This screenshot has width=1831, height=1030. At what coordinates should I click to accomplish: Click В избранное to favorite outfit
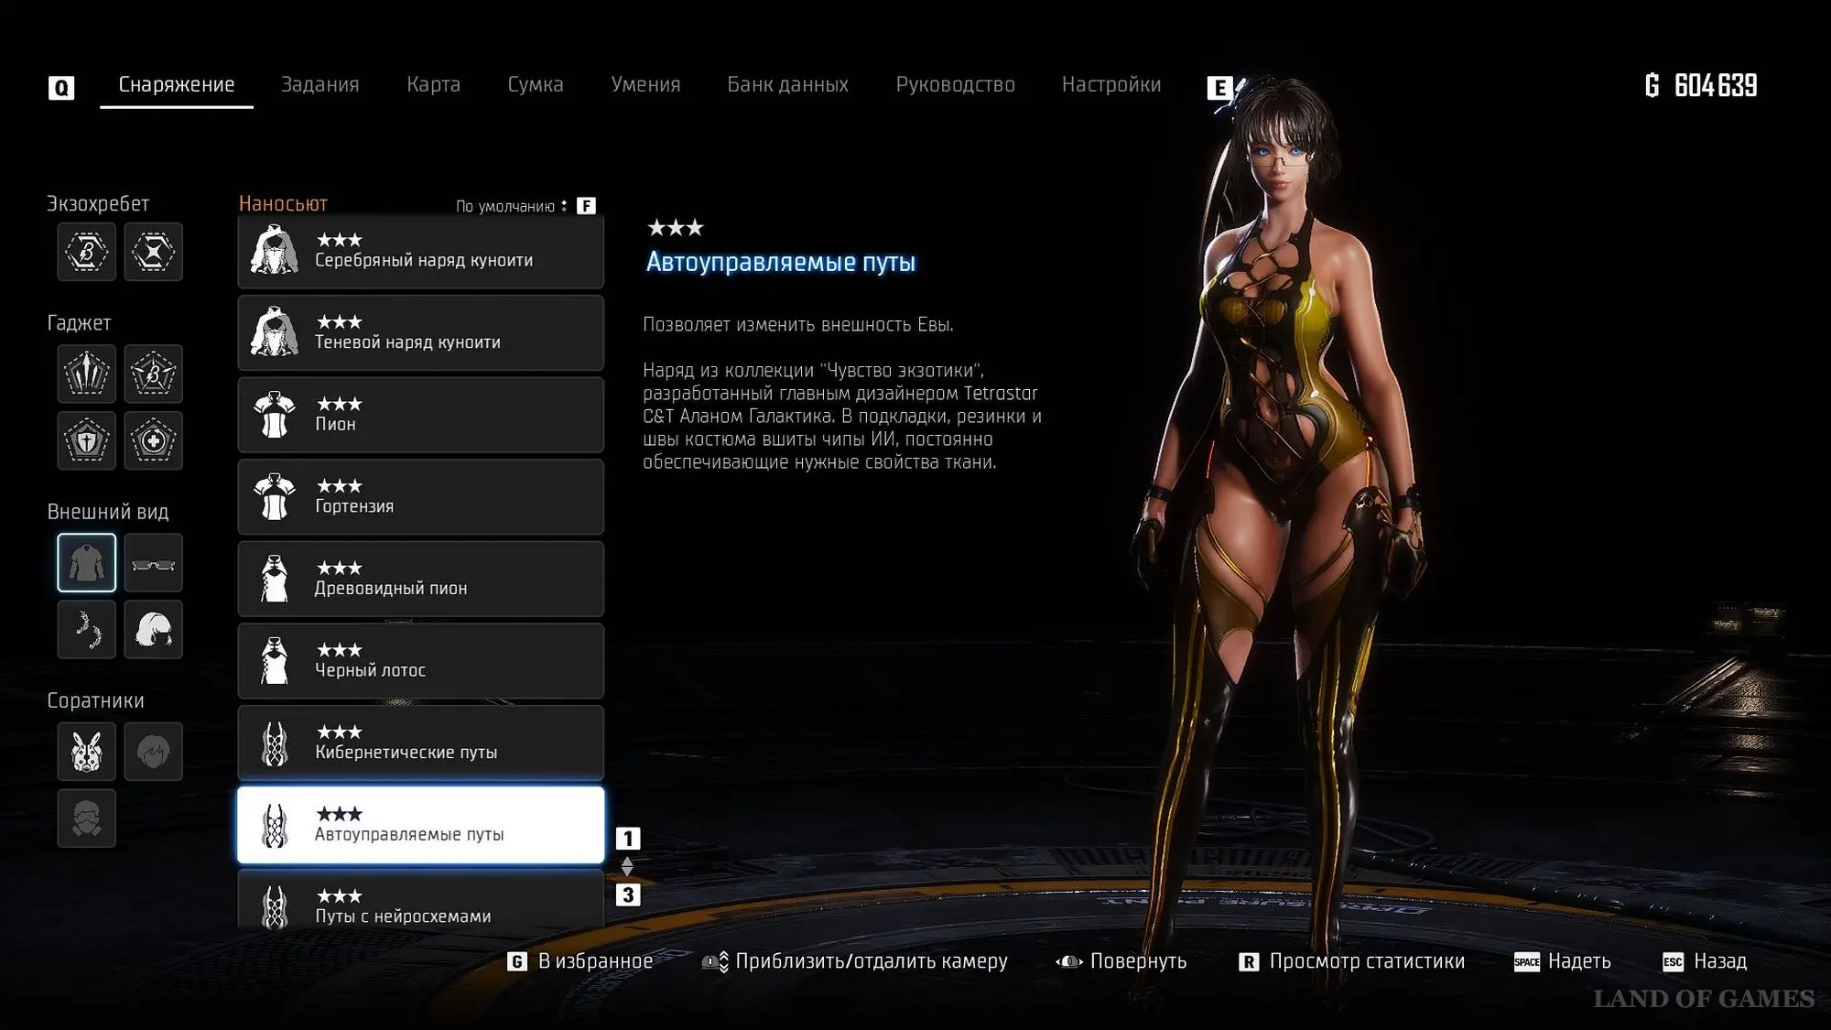(595, 961)
